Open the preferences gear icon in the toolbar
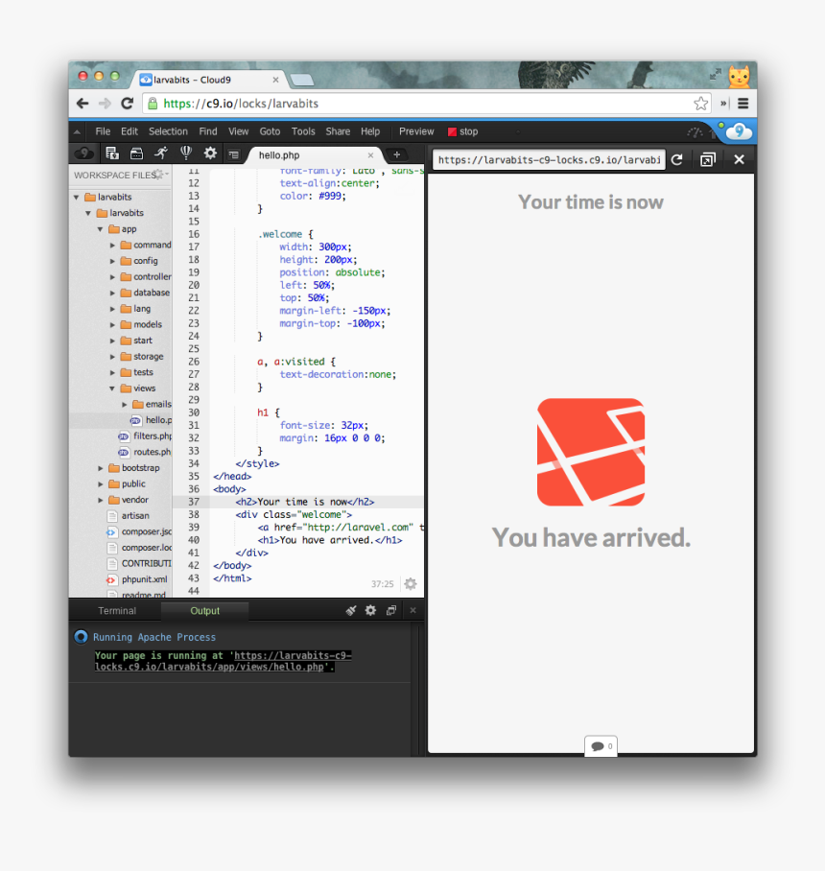 coord(210,153)
